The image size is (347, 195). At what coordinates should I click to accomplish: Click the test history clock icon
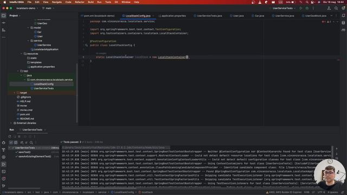(x=31, y=142)
